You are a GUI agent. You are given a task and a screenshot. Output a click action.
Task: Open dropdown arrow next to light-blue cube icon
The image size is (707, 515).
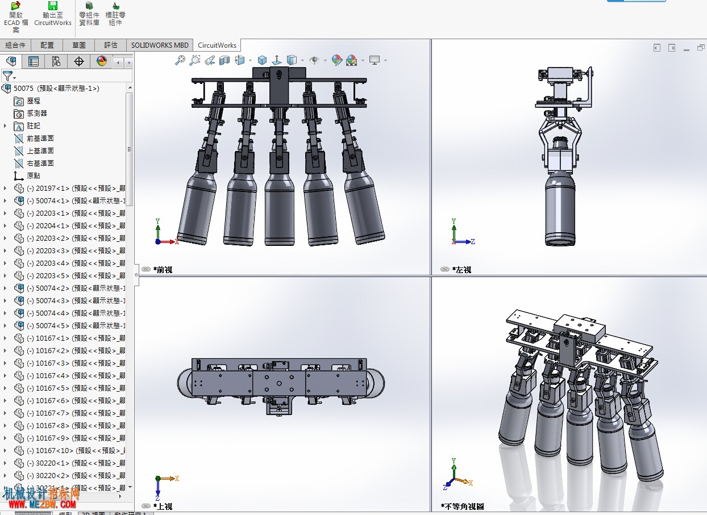tap(302, 60)
